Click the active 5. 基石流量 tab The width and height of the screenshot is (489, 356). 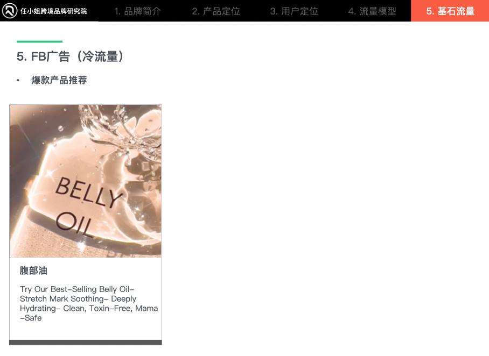(x=450, y=11)
